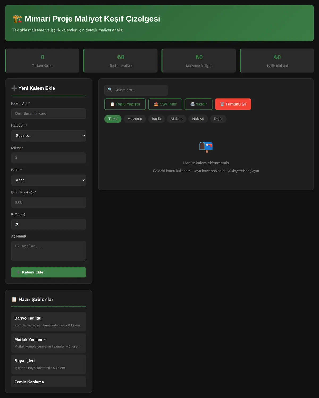
Task: Open the Toplu Yapıştır bulk paste button
Action: click(x=125, y=104)
